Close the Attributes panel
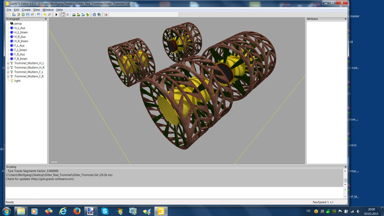384x216 pixels. click(345, 19)
